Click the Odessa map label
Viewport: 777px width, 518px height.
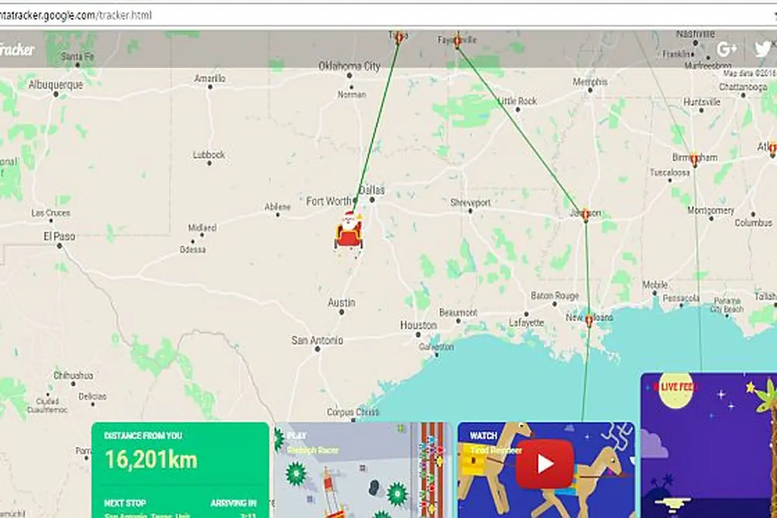pyautogui.click(x=193, y=249)
